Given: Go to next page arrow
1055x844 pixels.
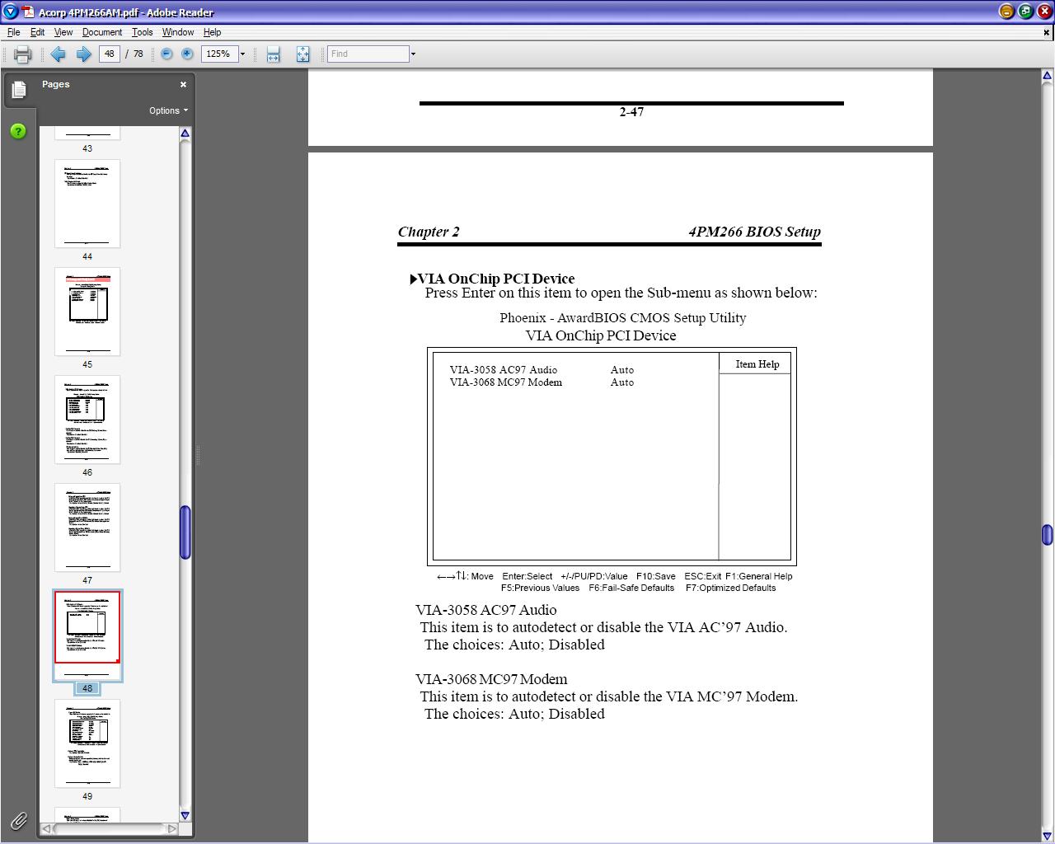Looking at the screenshot, I should pyautogui.click(x=84, y=54).
